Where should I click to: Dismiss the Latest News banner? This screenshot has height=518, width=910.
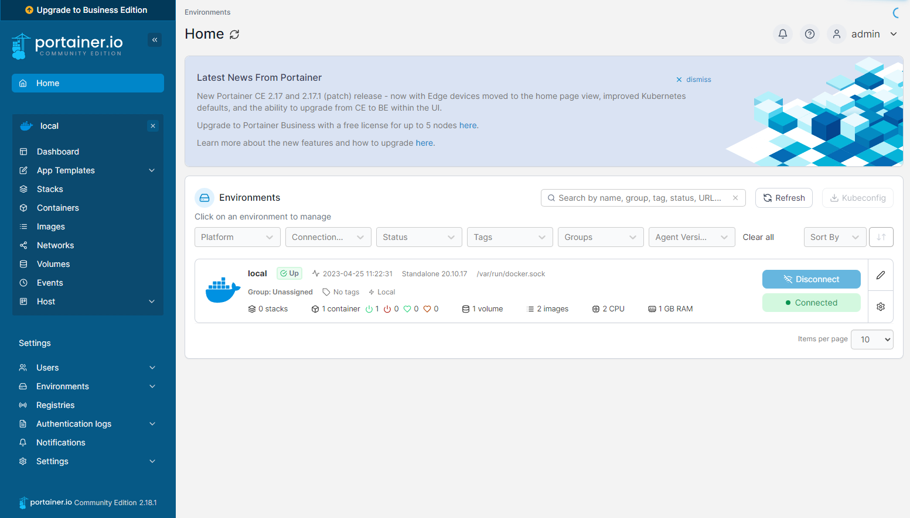[x=694, y=80]
